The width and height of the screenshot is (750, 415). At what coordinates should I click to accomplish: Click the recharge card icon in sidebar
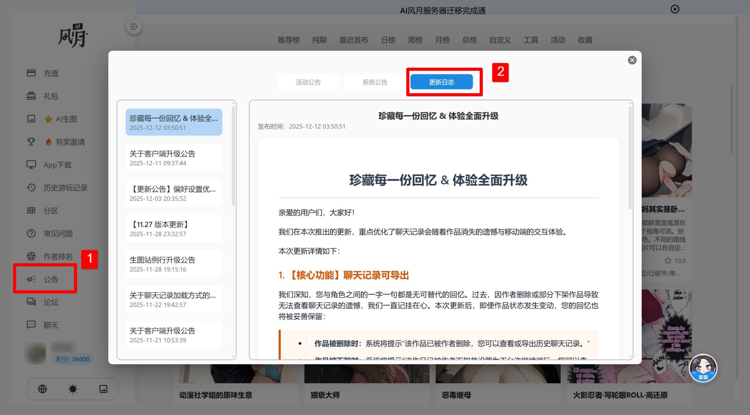click(31, 73)
